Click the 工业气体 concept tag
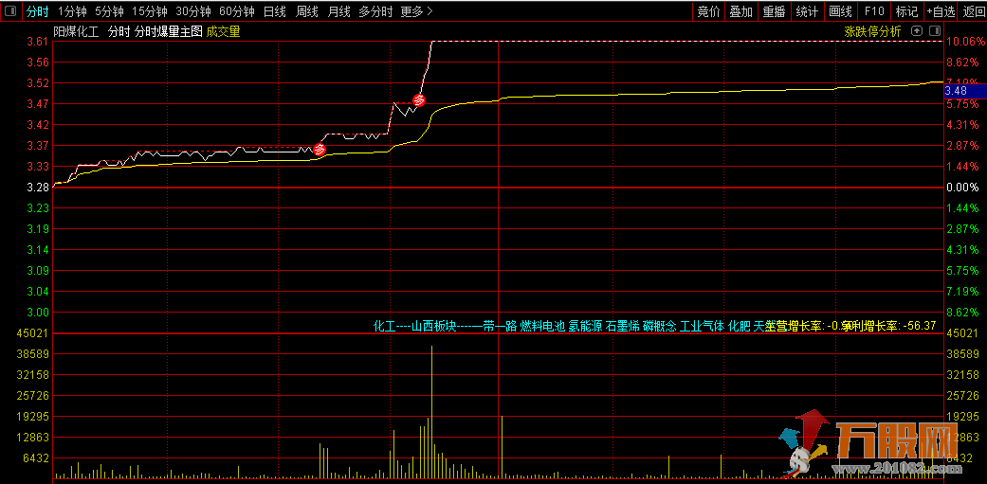The image size is (987, 484). 703,326
